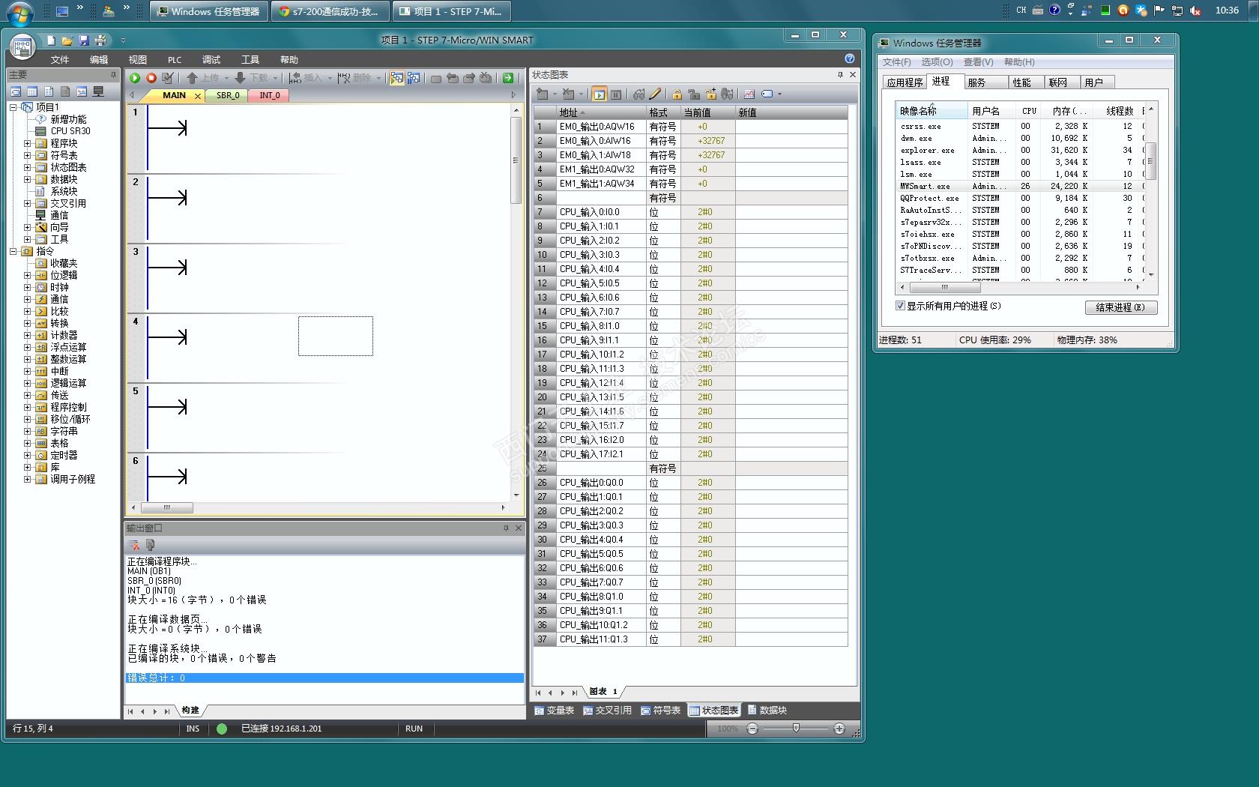Uncheck show processes from all users
1259x787 pixels.
pyautogui.click(x=900, y=306)
